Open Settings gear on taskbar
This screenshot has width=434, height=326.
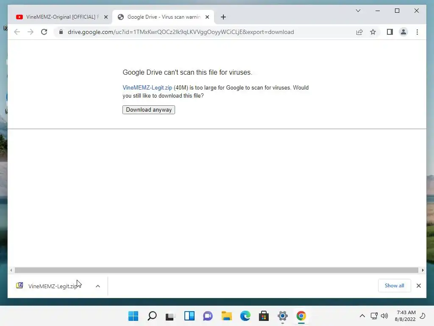pyautogui.click(x=283, y=316)
